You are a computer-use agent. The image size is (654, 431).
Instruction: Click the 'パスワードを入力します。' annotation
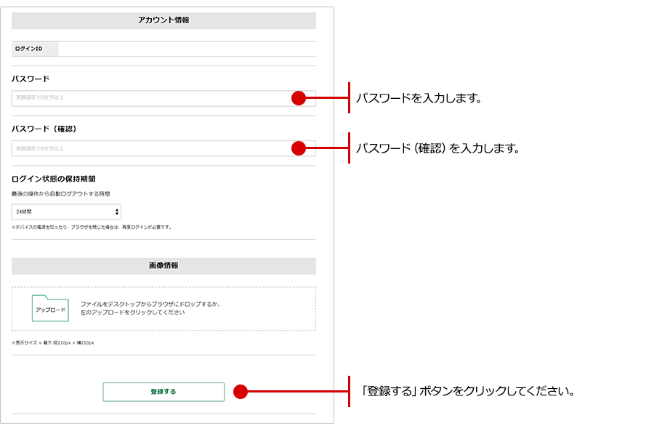pos(419,98)
